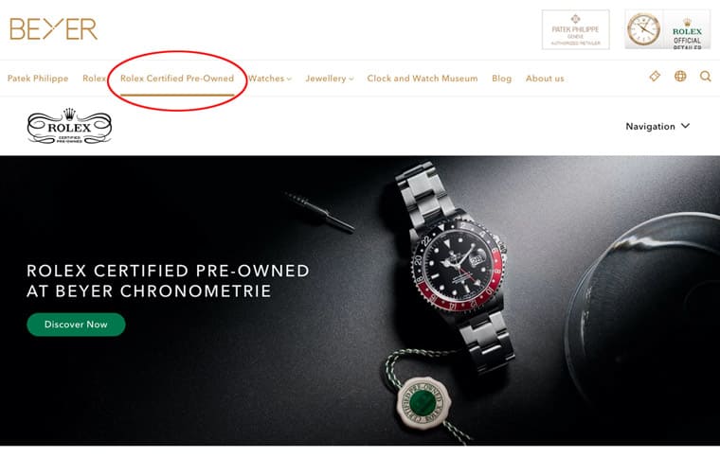Go to Clock and Watch Museum
This screenshot has height=475, width=720.
(x=422, y=79)
